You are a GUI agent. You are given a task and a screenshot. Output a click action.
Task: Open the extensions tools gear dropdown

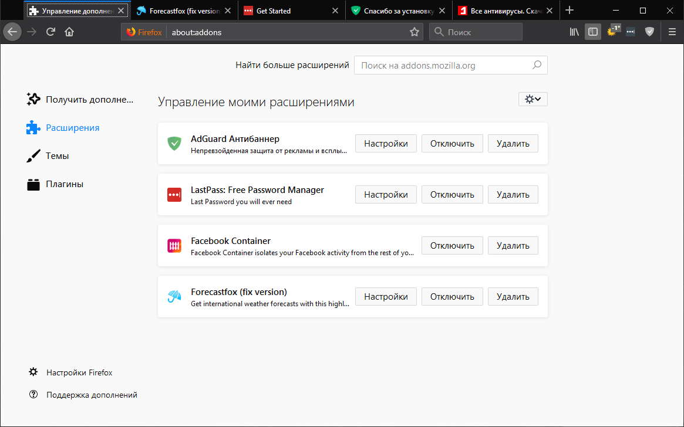click(x=532, y=99)
